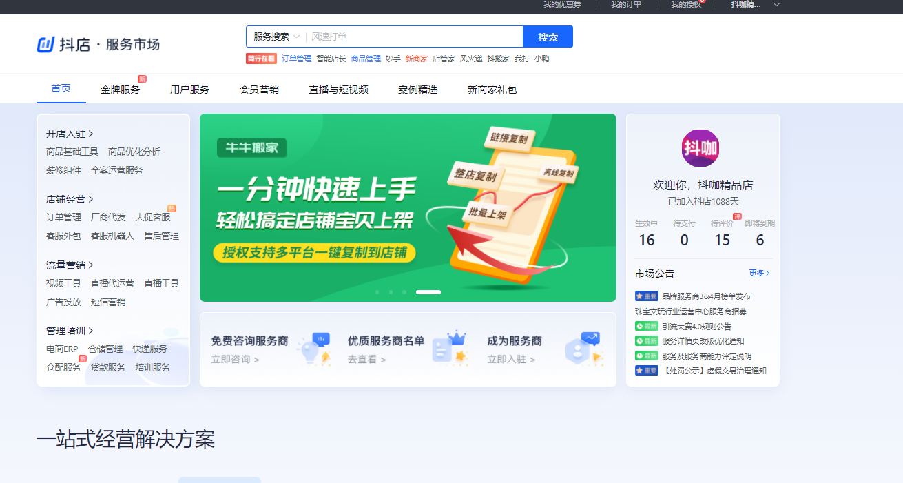Click 立即入驻 under 成为服务商
This screenshot has height=483, width=903.
click(511, 360)
